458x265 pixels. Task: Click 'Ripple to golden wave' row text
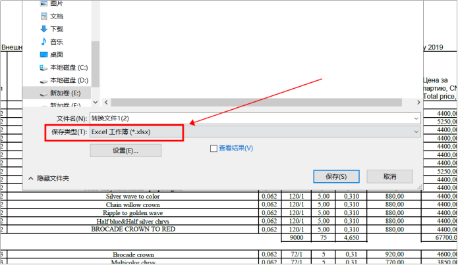(x=132, y=213)
